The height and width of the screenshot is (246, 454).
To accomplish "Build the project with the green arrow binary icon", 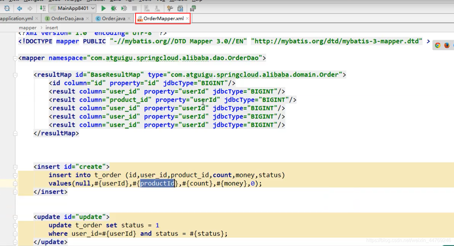I will 43,8.
